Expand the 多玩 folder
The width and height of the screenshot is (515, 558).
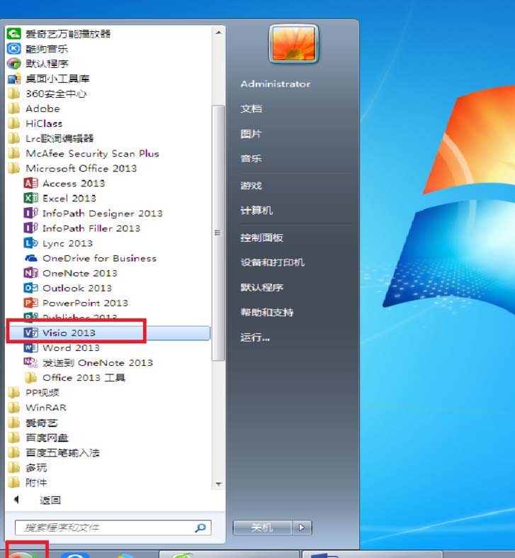(x=28, y=468)
